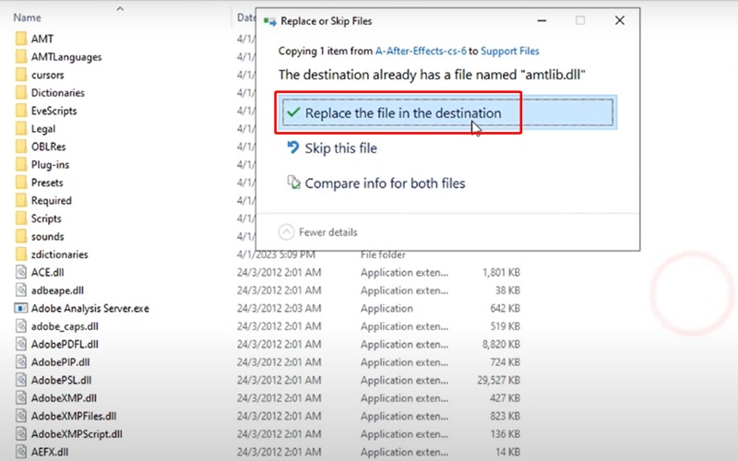Sort files by the Name column header
The height and width of the screenshot is (461, 738).
click(x=27, y=18)
